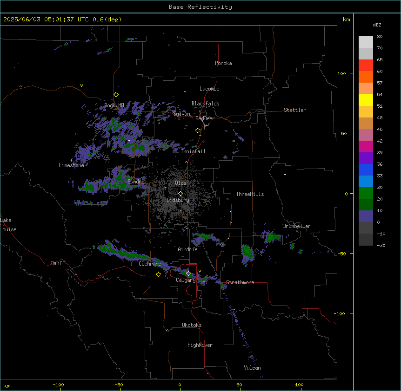Click the dBZ legend heading

(x=377, y=25)
